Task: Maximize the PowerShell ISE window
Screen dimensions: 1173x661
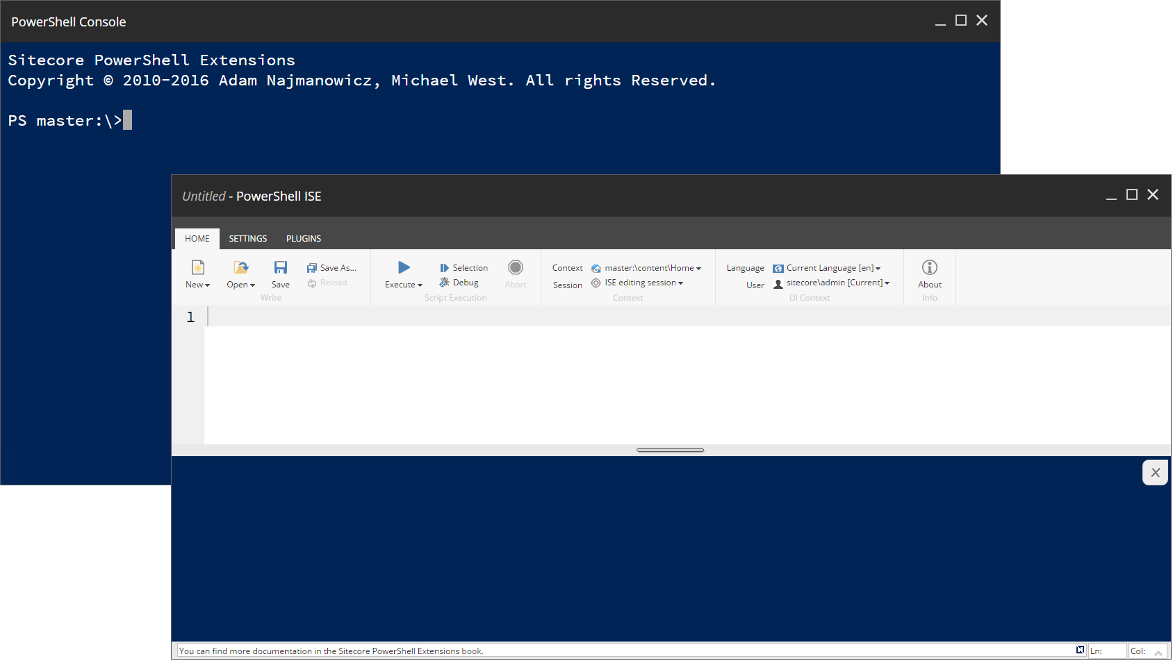Action: pos(1132,195)
